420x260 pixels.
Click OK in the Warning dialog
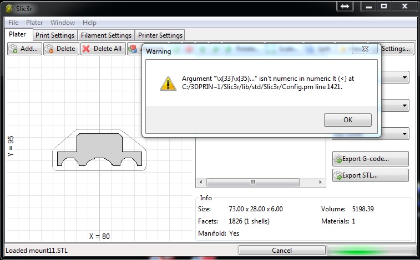click(x=348, y=120)
